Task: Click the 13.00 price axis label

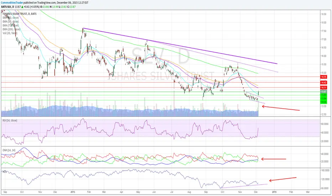Action: coord(324,106)
